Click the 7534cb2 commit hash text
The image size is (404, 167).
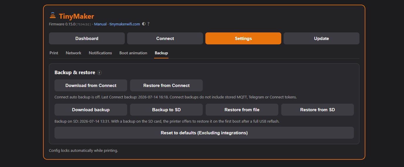click(83, 24)
